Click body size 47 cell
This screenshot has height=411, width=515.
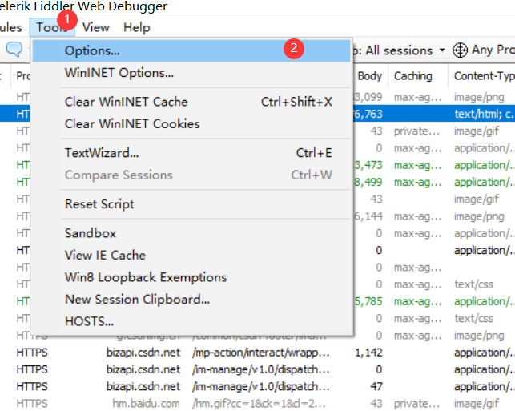coord(376,387)
